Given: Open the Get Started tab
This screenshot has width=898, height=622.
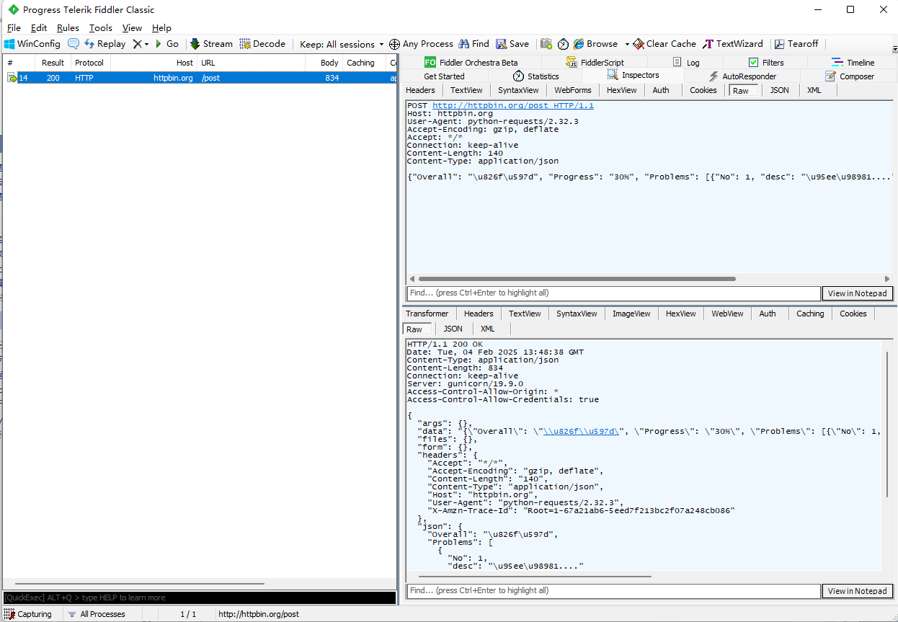Looking at the screenshot, I should point(444,76).
